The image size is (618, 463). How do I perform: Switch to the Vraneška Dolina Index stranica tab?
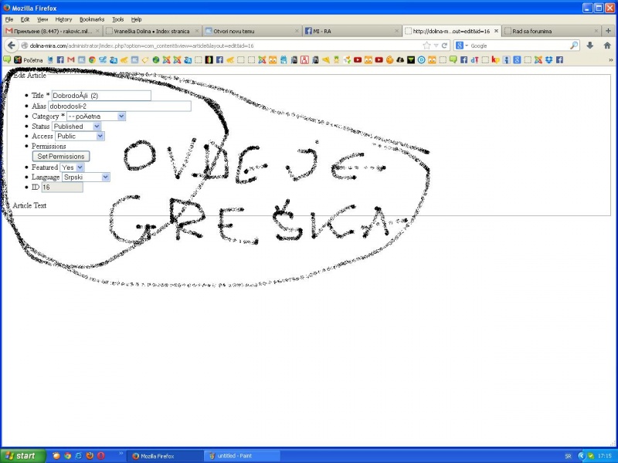pos(152,31)
